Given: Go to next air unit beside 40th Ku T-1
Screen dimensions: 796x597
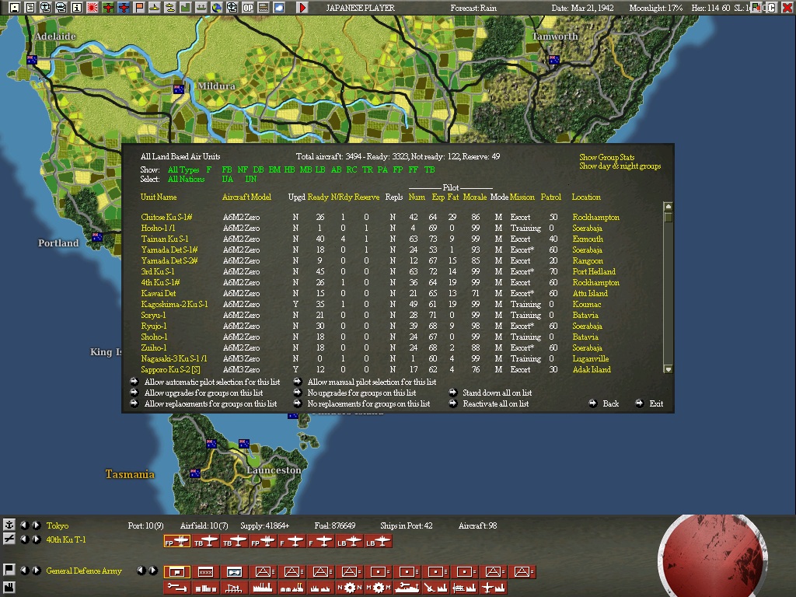Looking at the screenshot, I should [37, 539].
